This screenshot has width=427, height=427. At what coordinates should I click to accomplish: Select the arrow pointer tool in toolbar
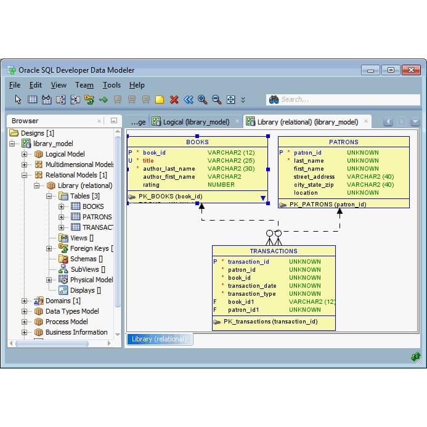pos(18,99)
